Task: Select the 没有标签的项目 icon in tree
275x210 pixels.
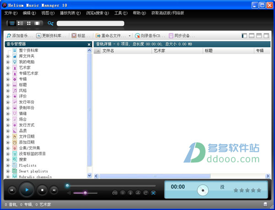Action: [15, 154]
